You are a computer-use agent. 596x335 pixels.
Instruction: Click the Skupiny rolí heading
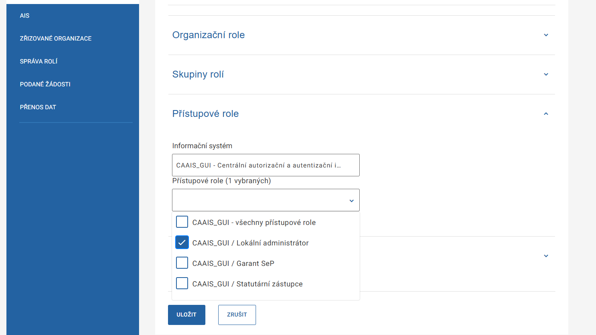198,74
